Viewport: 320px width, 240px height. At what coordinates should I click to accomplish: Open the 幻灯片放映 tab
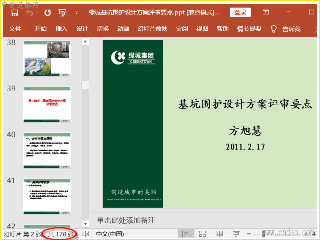(x=152, y=29)
